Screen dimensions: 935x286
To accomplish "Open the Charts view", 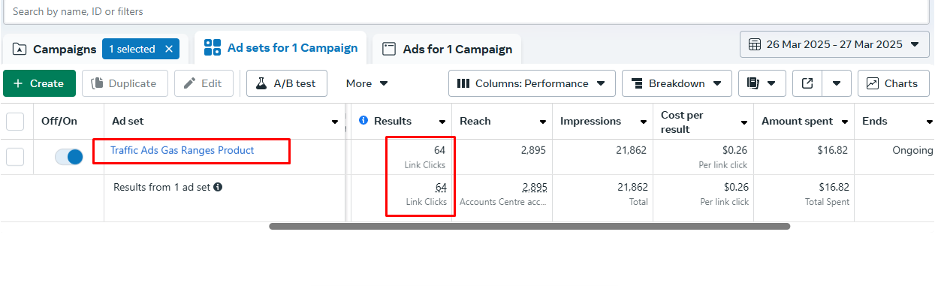I will [x=893, y=83].
